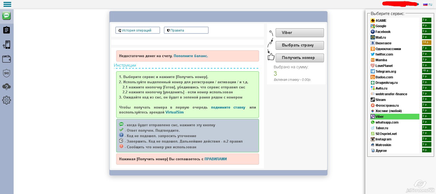This screenshot has width=436, height=194.
Task: Open the ПРАВИЛАМИ link
Action: coord(216,159)
